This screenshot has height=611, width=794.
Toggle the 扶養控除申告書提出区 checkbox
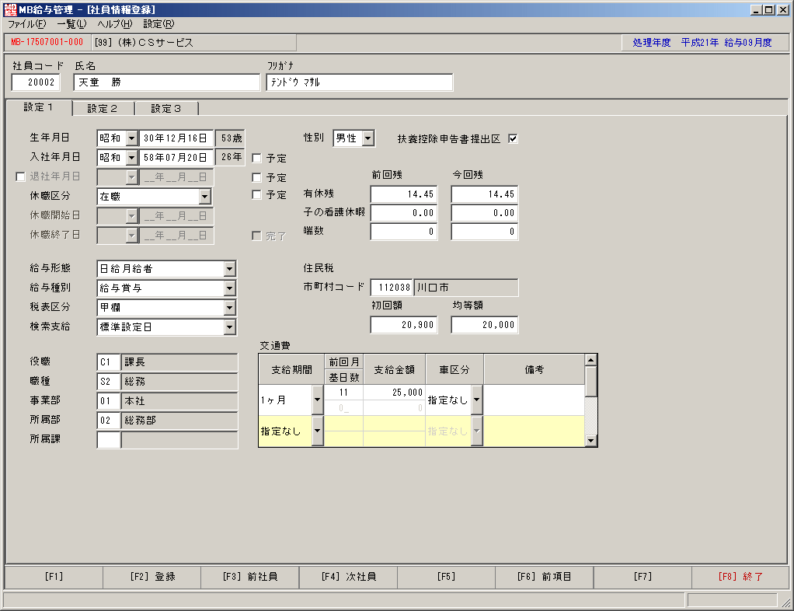513,138
